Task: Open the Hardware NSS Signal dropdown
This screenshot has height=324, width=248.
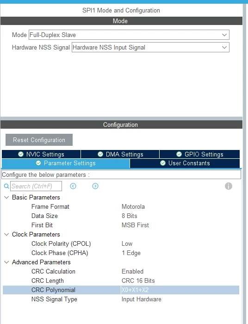Action: 150,47
